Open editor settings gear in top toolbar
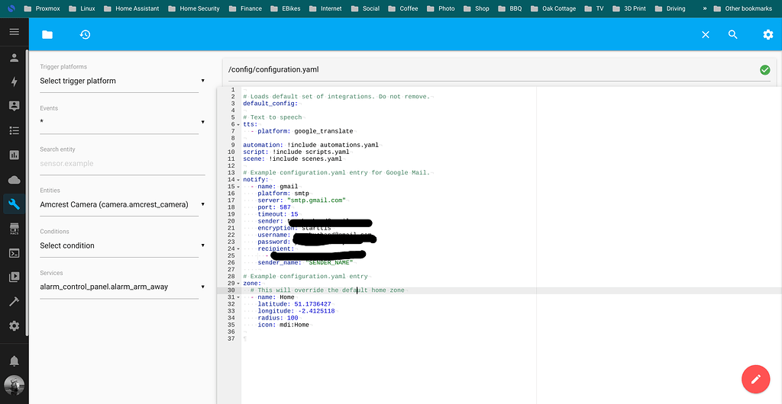The width and height of the screenshot is (782, 404). point(768,35)
